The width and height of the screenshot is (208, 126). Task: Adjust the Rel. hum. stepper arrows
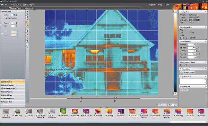point(197,57)
